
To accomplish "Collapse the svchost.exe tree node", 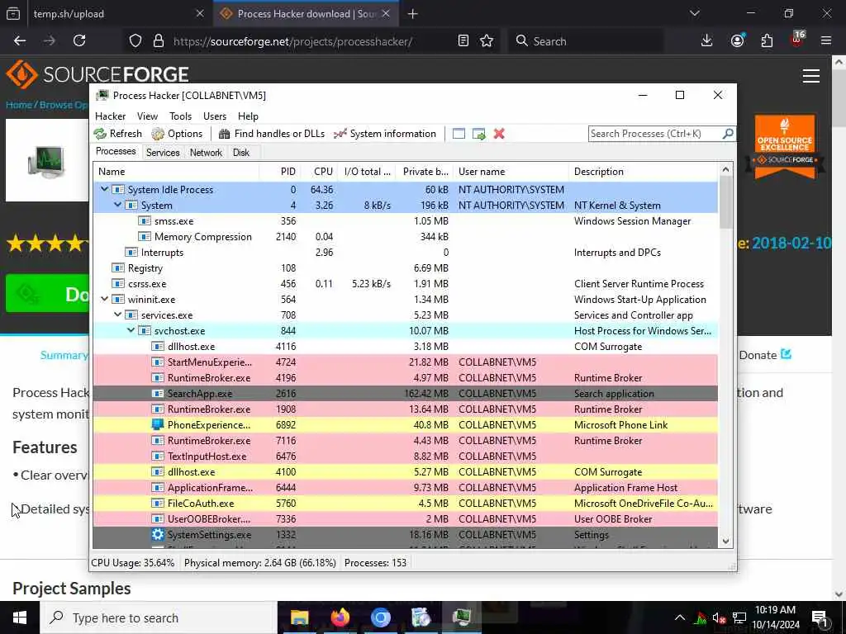I will (131, 330).
